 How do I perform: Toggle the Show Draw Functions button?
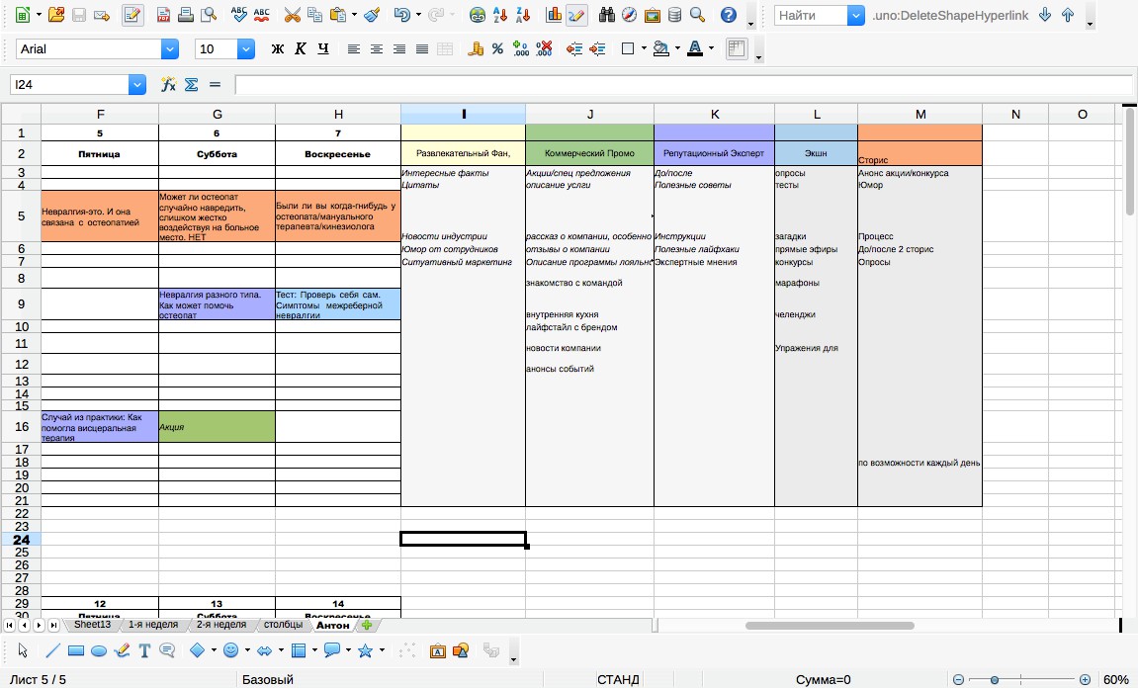(577, 15)
